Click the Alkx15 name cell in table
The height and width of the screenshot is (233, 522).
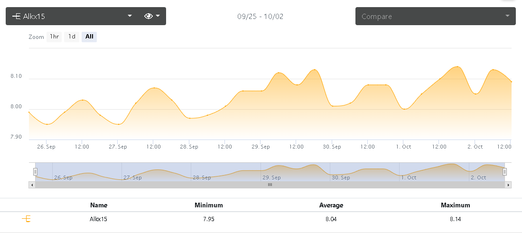coord(99,219)
